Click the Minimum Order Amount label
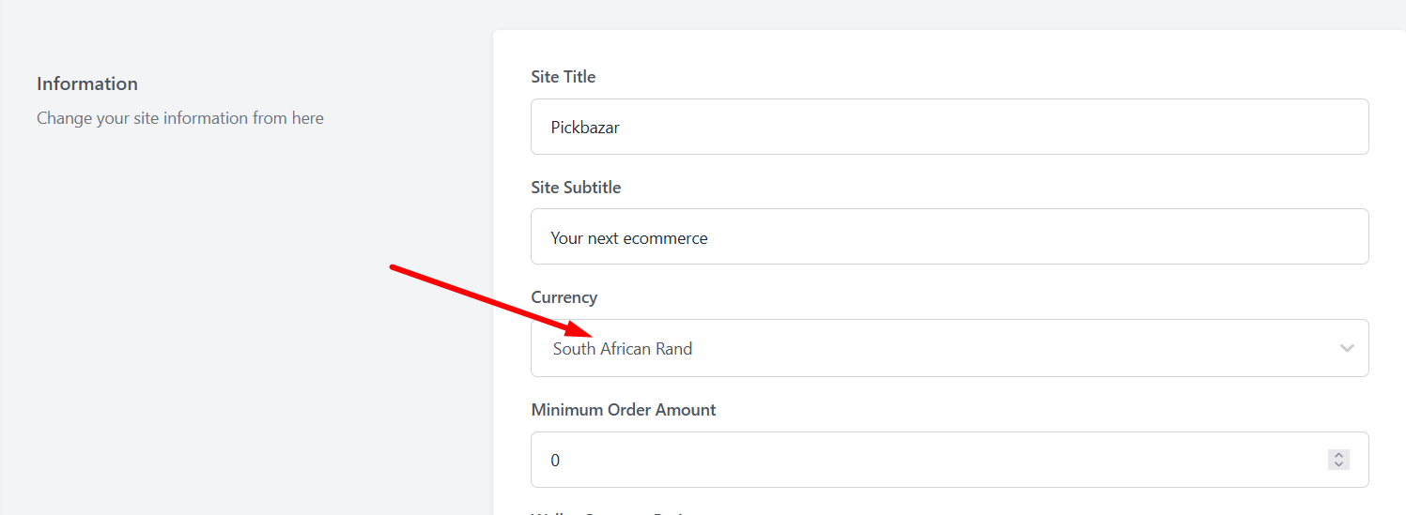 tap(623, 410)
